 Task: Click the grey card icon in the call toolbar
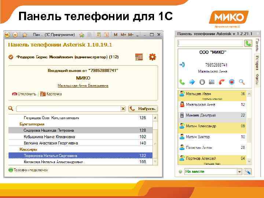[212, 82]
